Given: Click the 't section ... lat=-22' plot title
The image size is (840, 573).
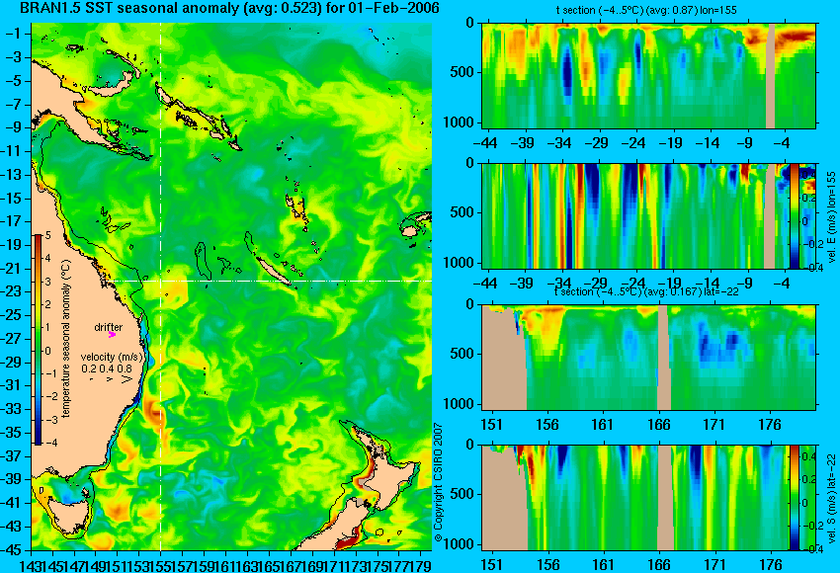Looking at the screenshot, I should 646,291.
